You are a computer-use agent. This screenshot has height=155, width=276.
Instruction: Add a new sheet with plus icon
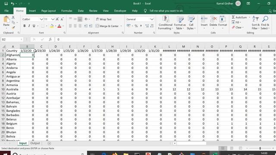(x=49, y=143)
